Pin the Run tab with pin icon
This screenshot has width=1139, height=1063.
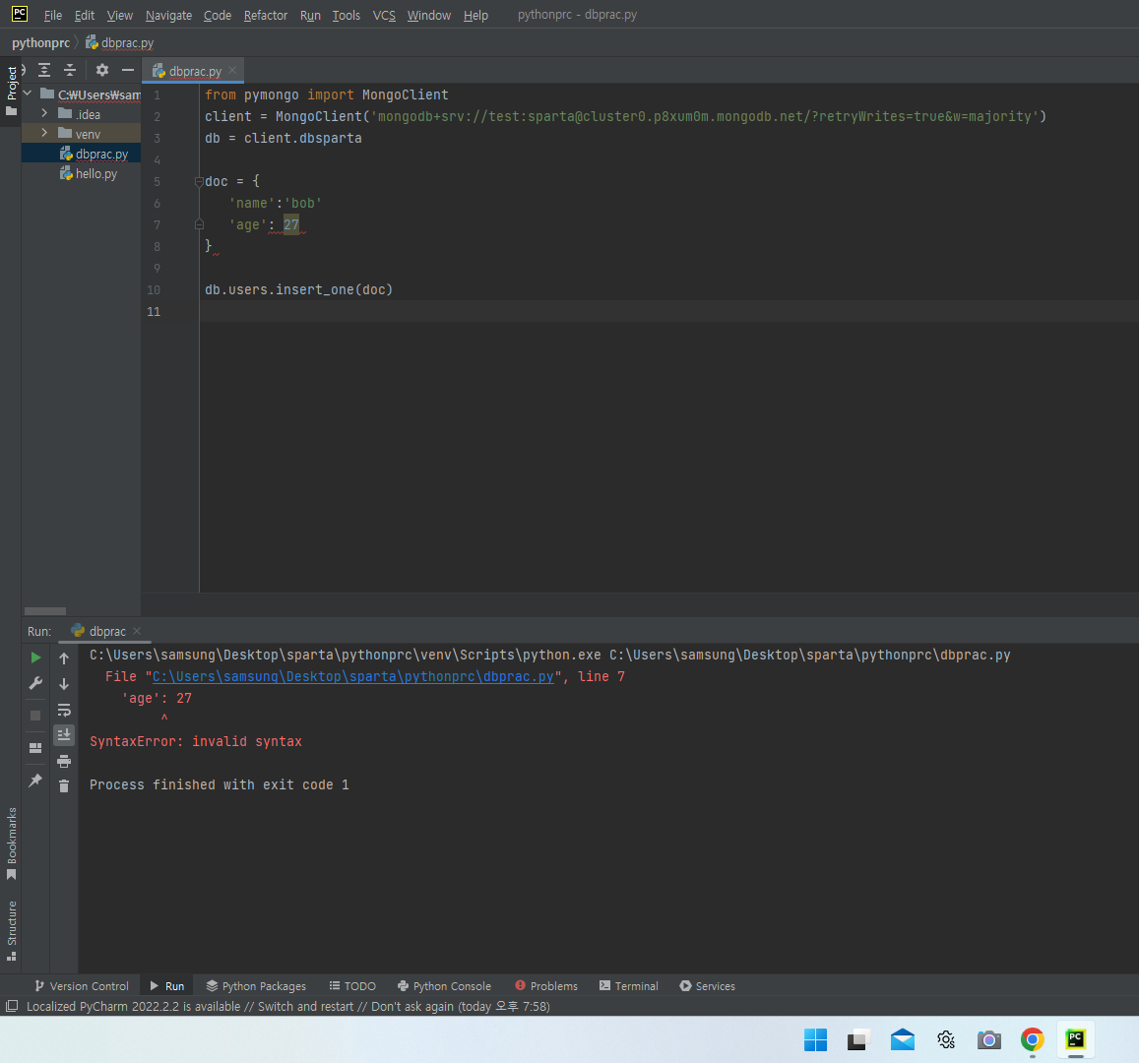[x=35, y=781]
